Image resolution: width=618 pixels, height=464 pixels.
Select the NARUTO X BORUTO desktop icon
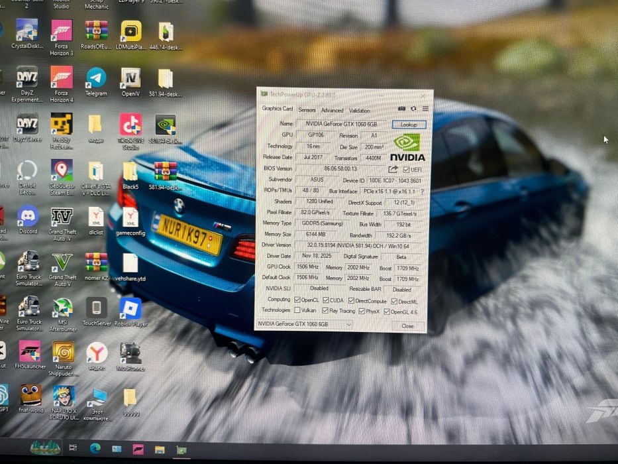pyautogui.click(x=64, y=402)
